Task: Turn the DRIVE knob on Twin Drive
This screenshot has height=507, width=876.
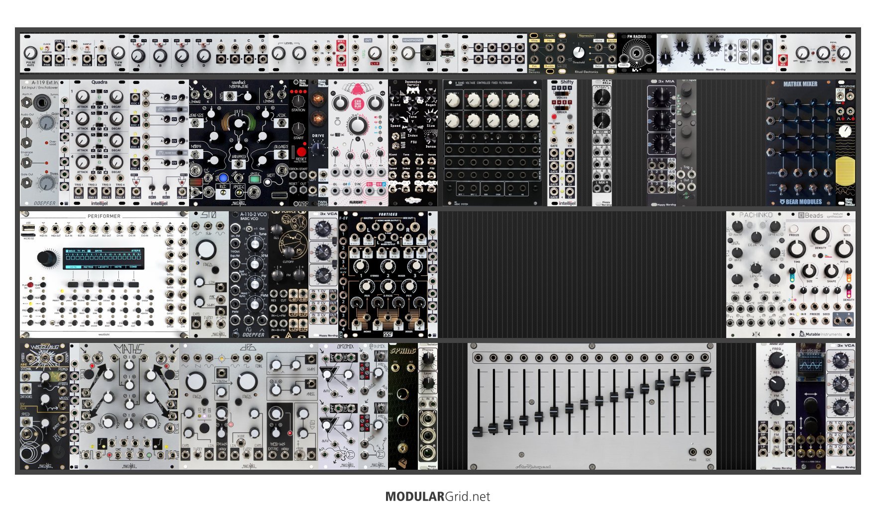Action: point(318,148)
